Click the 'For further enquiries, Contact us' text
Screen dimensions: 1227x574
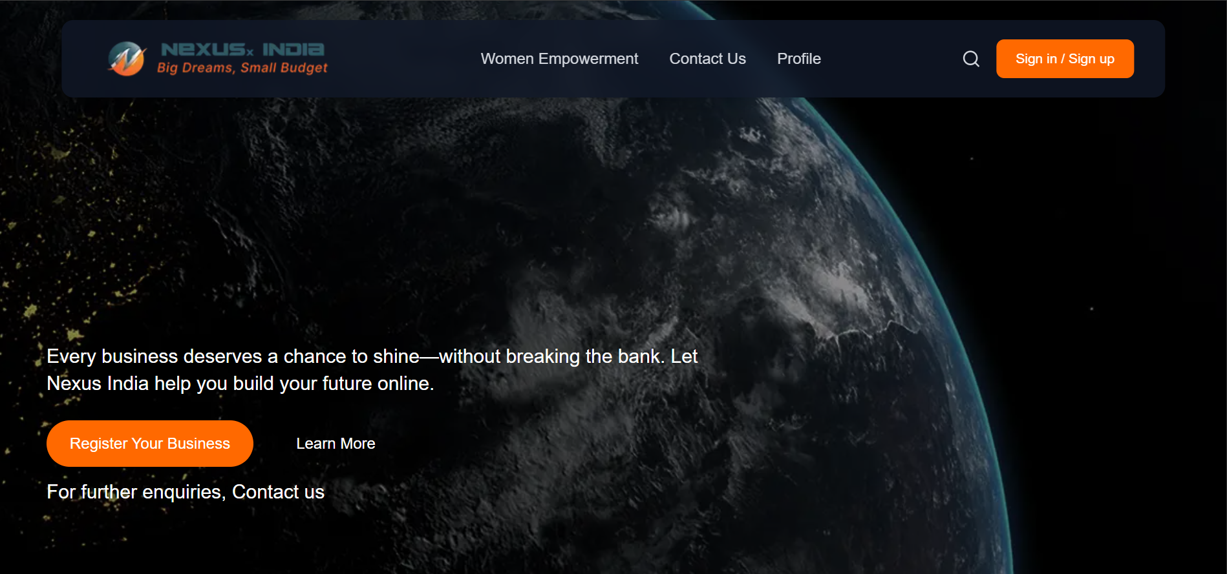pos(186,492)
